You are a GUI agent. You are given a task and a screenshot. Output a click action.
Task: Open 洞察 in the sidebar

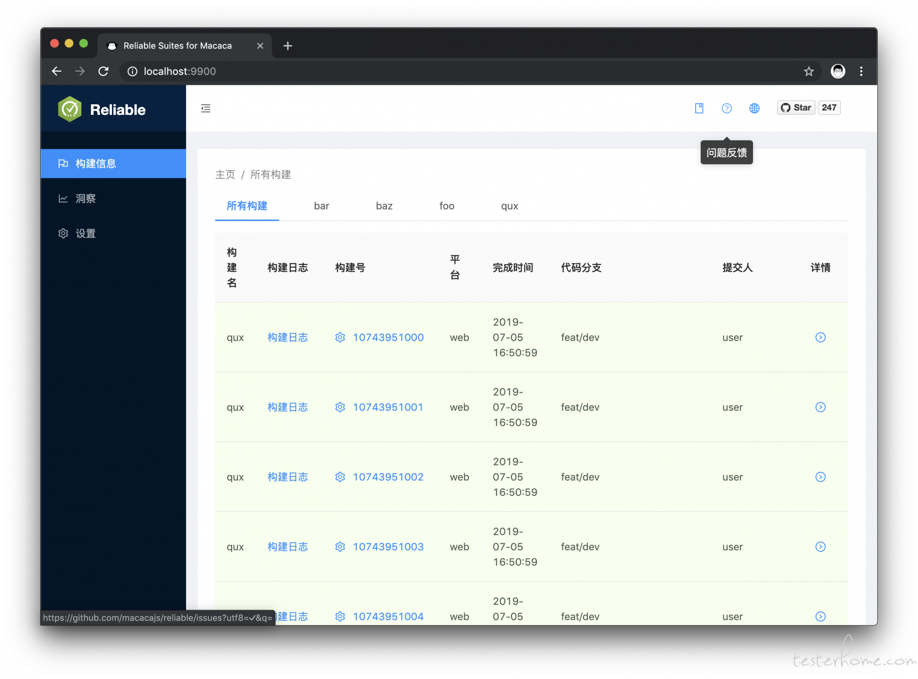pos(113,199)
